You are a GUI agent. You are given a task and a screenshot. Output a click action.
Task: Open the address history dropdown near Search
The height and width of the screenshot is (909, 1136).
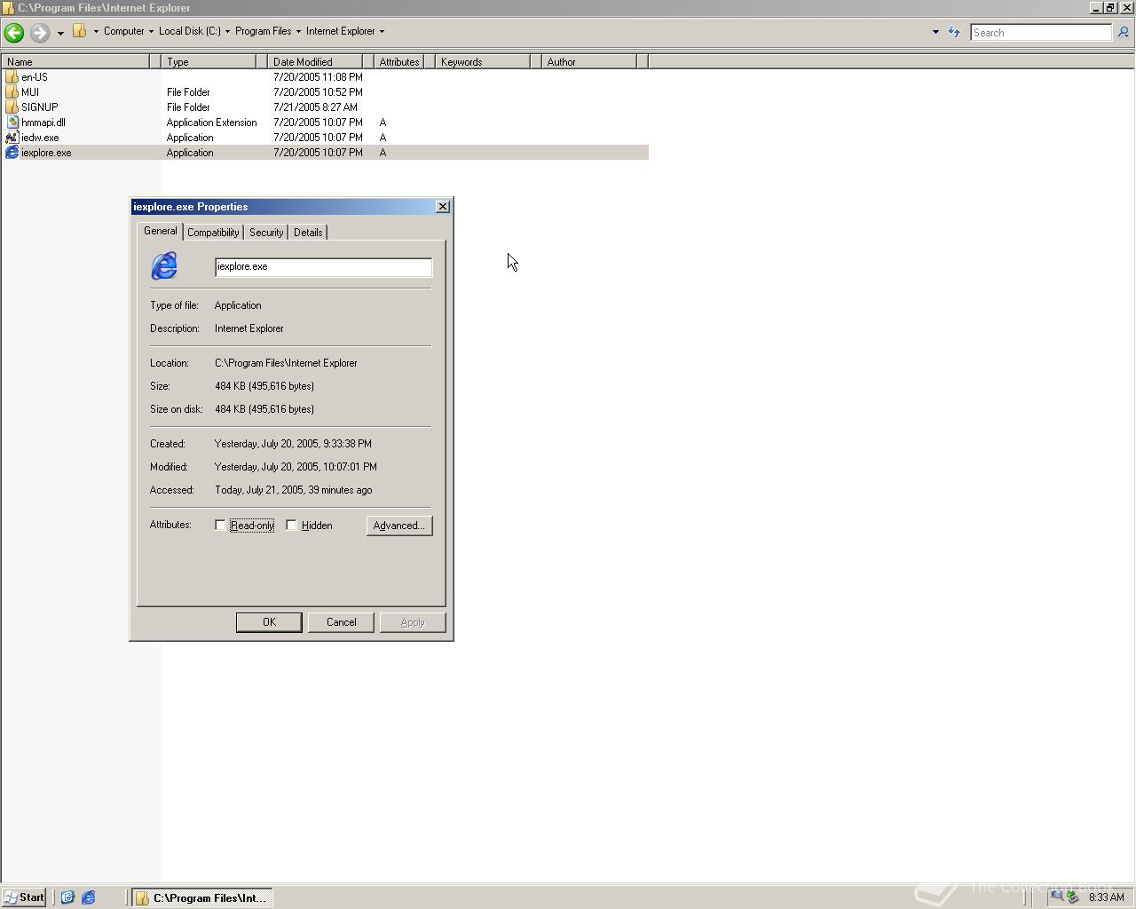[935, 32]
